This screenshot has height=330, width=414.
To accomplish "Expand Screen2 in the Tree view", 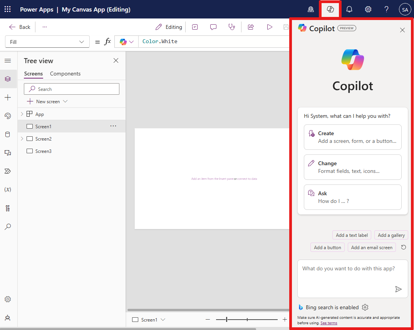I will coord(22,139).
